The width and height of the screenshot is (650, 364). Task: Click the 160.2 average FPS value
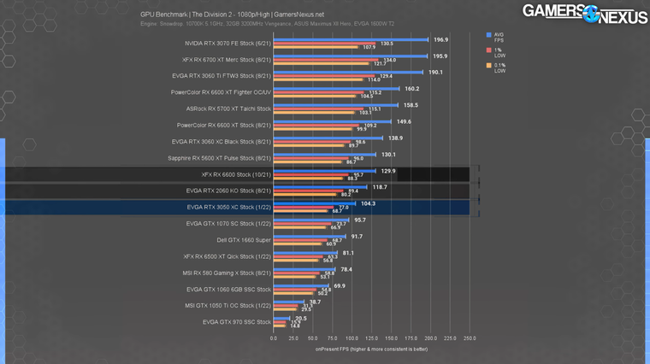412,89
